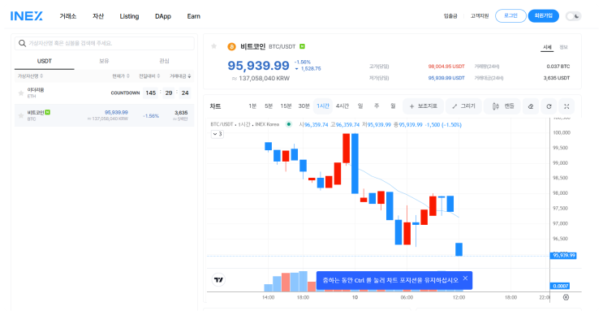Star the BTC/USDT pair in header
The image size is (603, 315).
pos(213,46)
